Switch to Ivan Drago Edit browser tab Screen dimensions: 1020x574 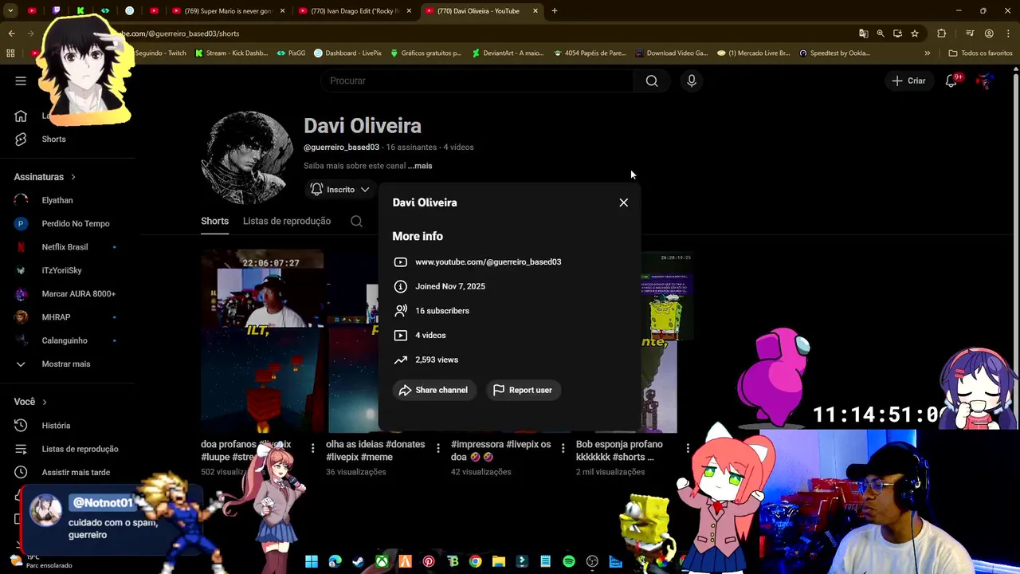[355, 11]
